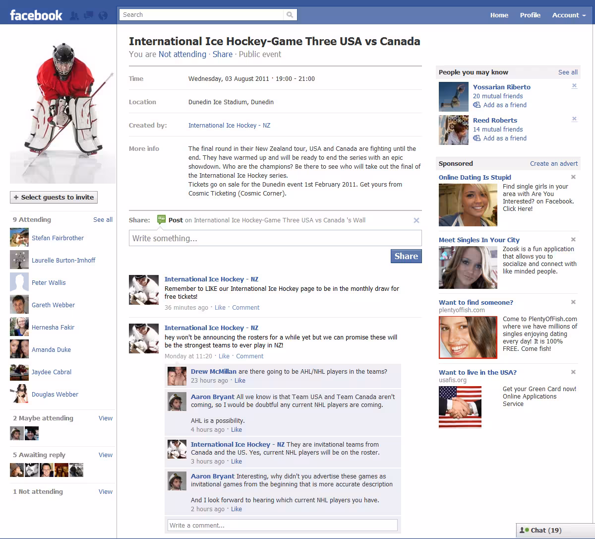View the Awaiting reply list

(x=106, y=455)
